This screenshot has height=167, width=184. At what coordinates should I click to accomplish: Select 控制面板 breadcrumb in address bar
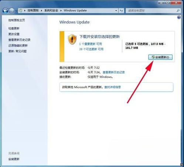click(x=33, y=10)
